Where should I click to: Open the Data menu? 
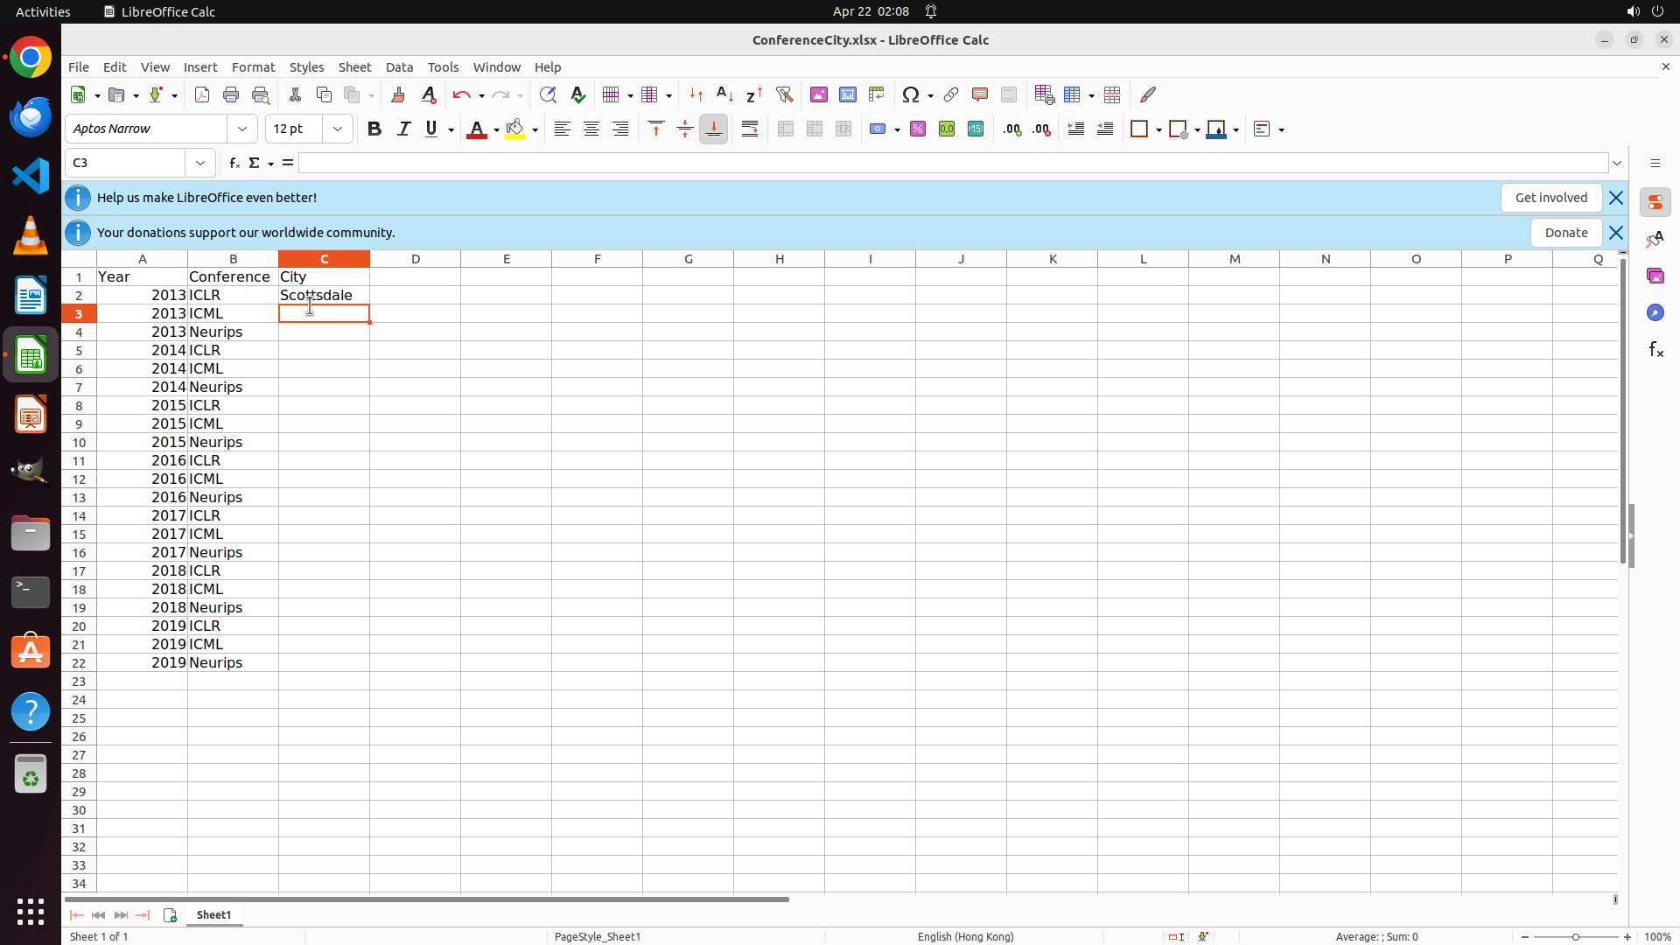399,67
